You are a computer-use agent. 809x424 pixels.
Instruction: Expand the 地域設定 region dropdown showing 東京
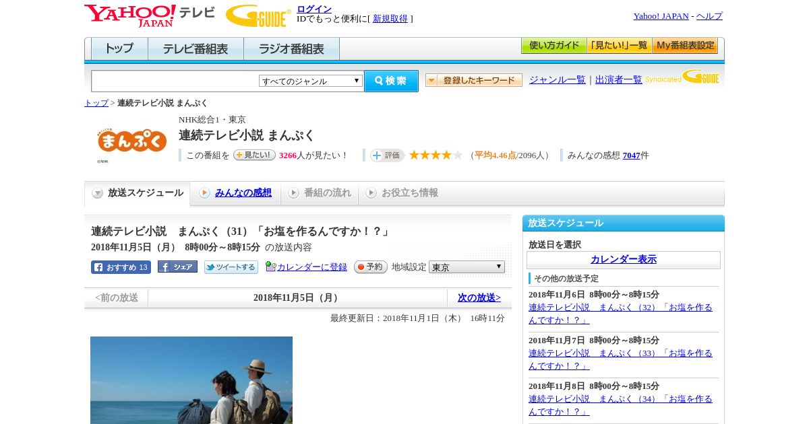[x=467, y=267]
